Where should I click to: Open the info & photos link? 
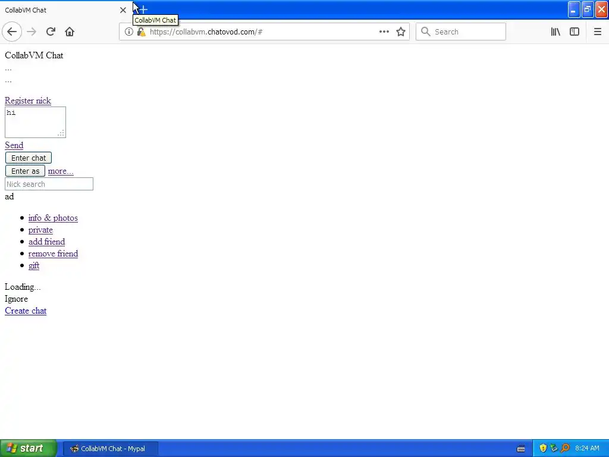tap(53, 218)
